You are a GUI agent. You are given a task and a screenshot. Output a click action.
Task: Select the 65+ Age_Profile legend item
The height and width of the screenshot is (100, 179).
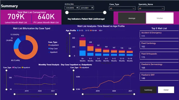pyautogui.click(x=100, y=31)
